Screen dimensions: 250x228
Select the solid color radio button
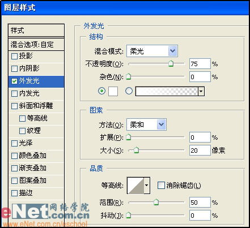pyautogui.click(x=102, y=91)
